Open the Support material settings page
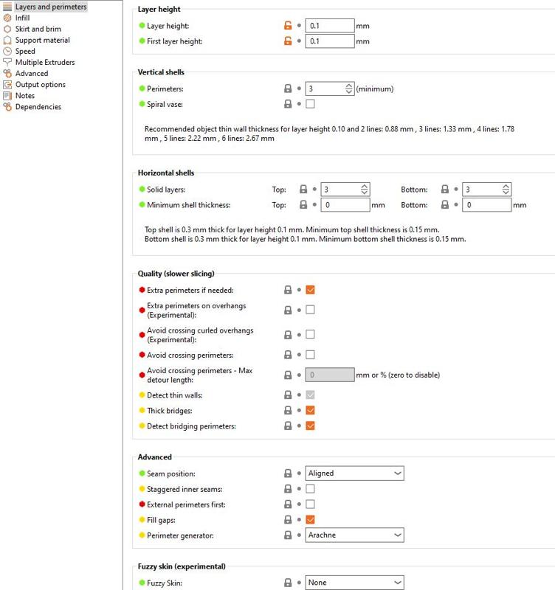Screen dimensions: 555x590 pos(43,41)
